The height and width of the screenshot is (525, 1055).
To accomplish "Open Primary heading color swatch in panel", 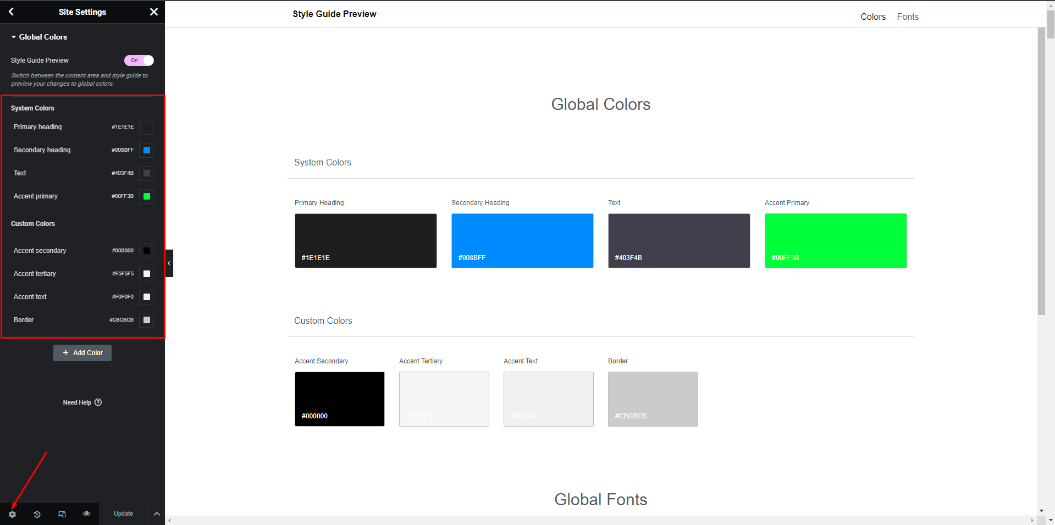I will (147, 127).
